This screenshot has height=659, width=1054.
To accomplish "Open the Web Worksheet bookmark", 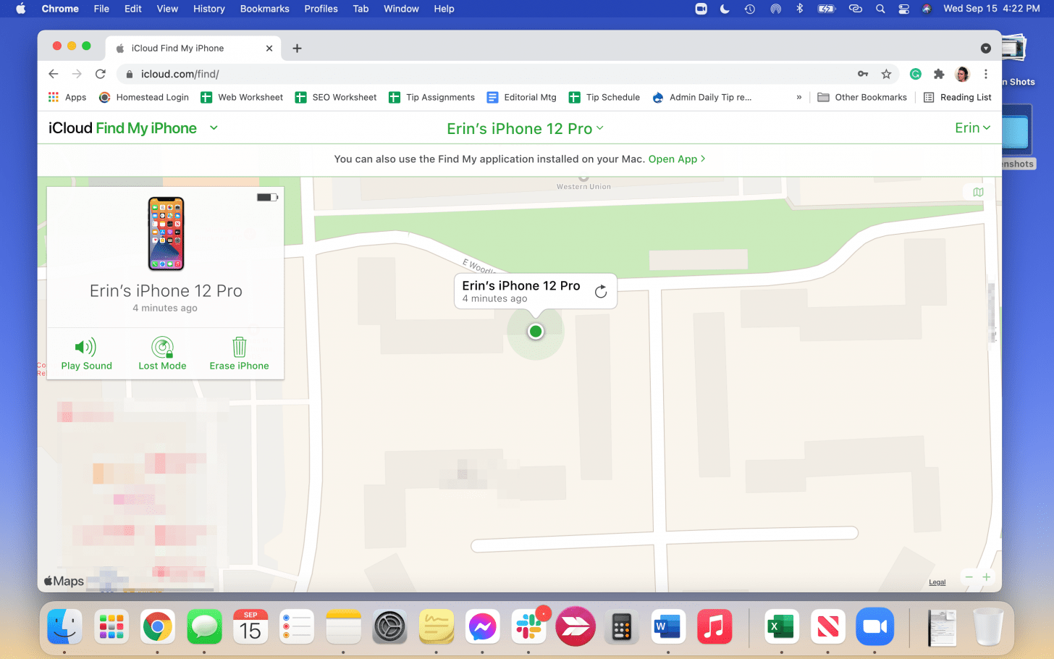I will [x=242, y=97].
